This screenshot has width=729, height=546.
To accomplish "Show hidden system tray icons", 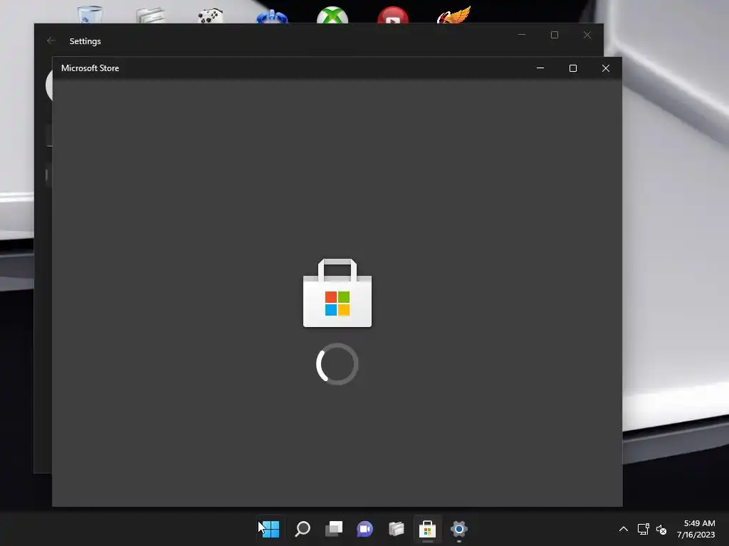I will (x=624, y=529).
